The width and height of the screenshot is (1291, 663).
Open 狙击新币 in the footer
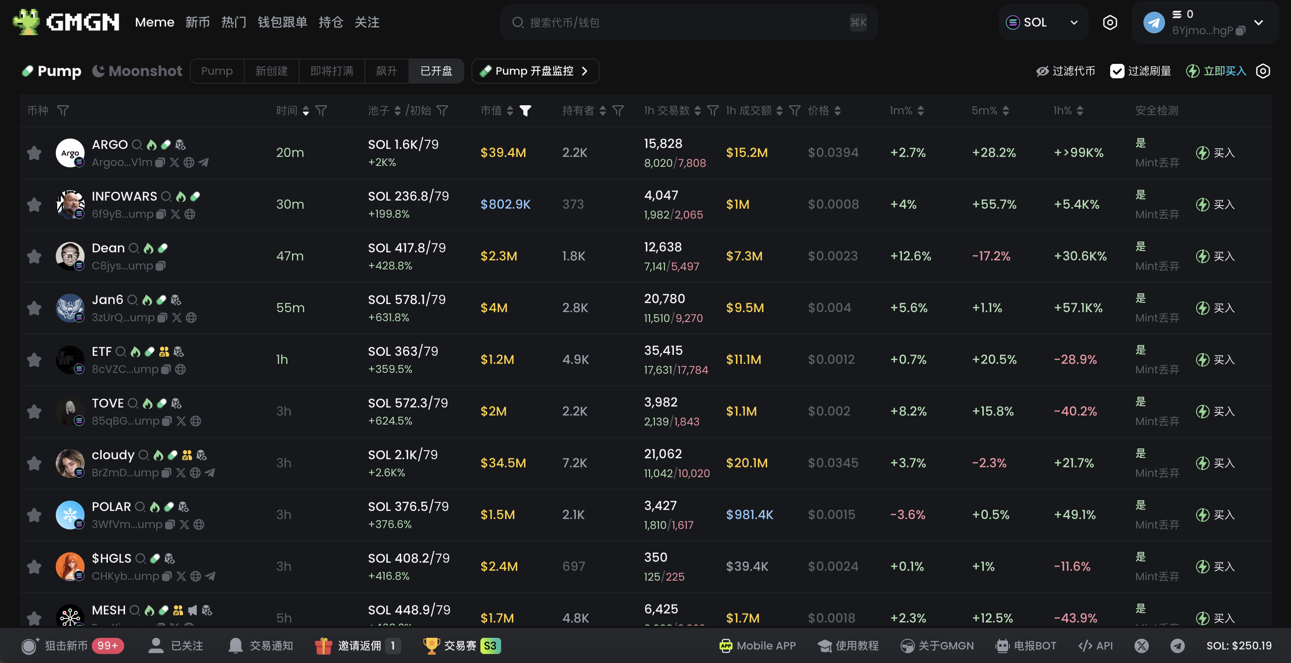click(72, 646)
